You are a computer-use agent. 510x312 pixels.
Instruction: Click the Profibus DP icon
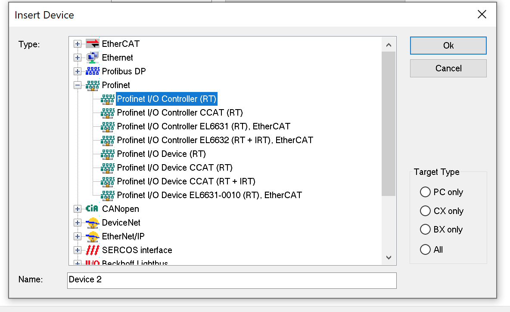92,71
